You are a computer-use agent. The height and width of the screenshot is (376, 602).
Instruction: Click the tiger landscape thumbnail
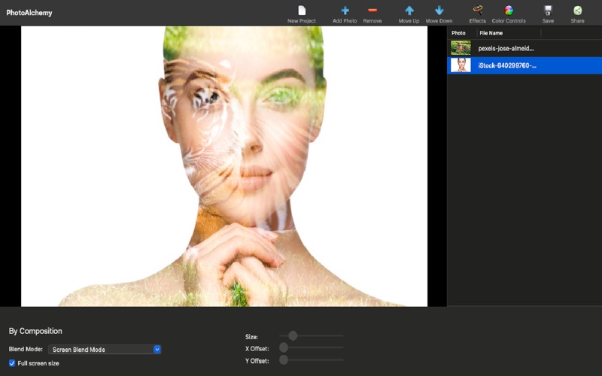click(461, 48)
